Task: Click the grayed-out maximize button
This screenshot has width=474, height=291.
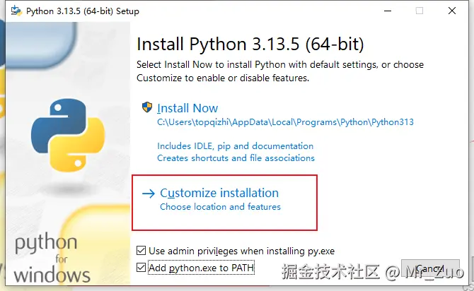Action: [420, 11]
